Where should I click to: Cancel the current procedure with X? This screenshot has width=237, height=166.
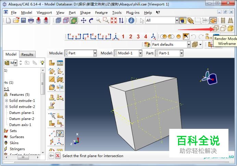(x=58, y=156)
